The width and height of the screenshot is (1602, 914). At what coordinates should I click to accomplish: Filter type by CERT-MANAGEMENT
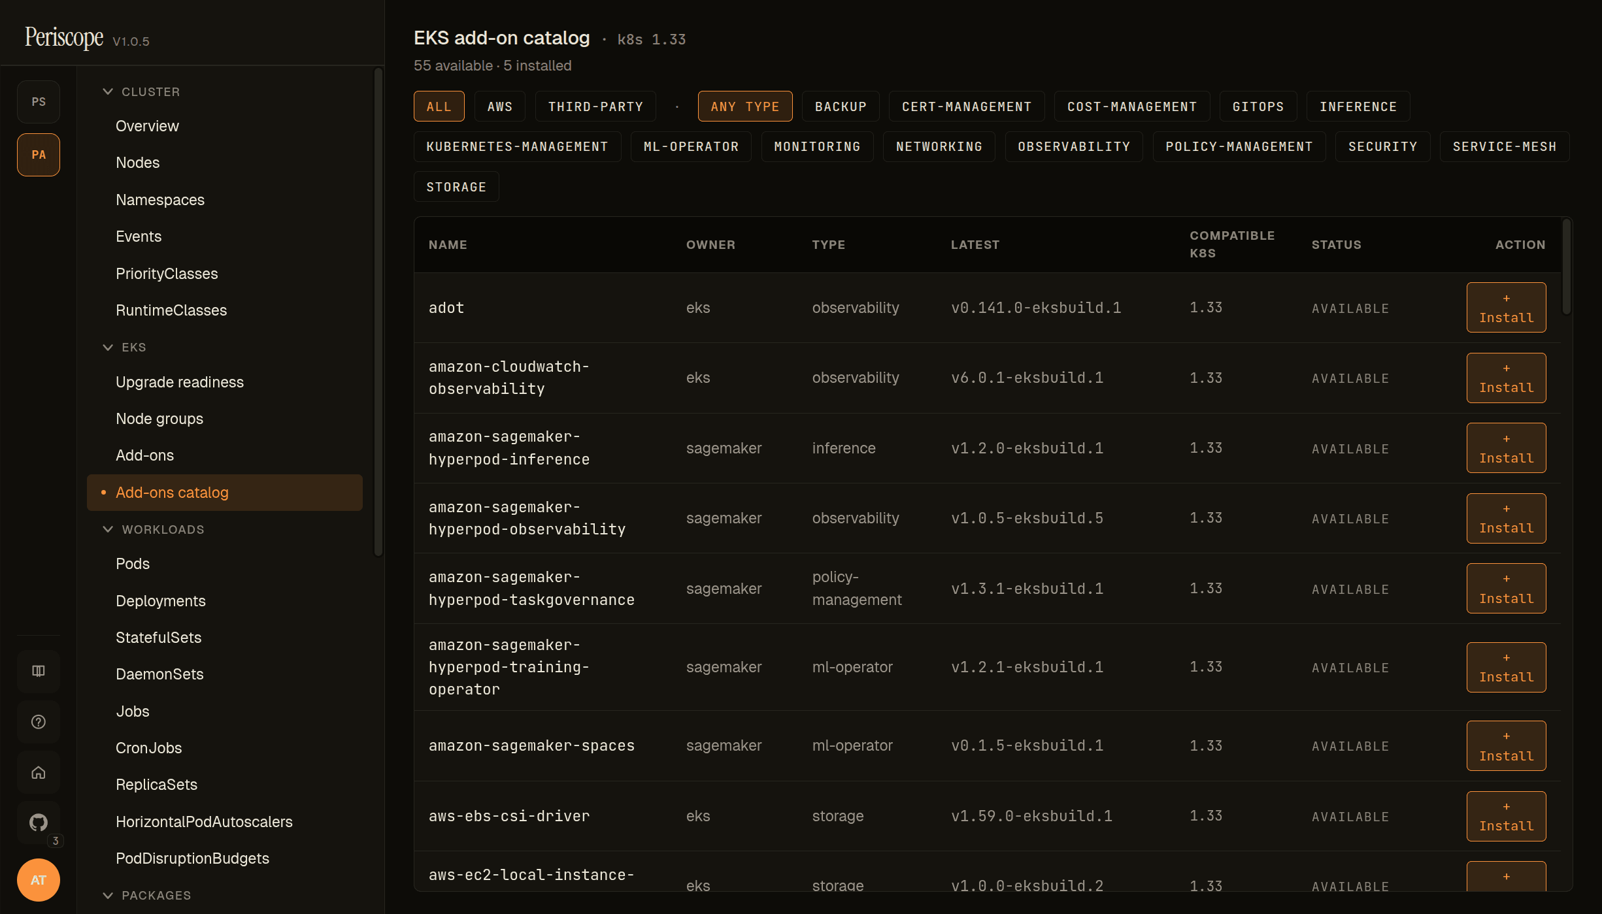click(967, 106)
